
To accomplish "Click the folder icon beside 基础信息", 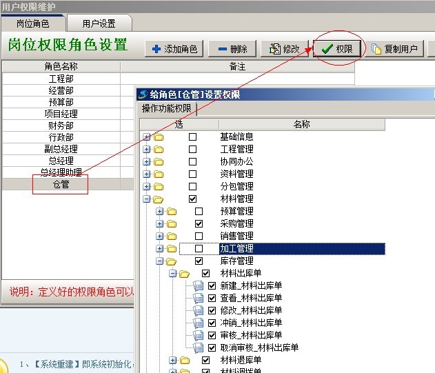I will pos(159,137).
